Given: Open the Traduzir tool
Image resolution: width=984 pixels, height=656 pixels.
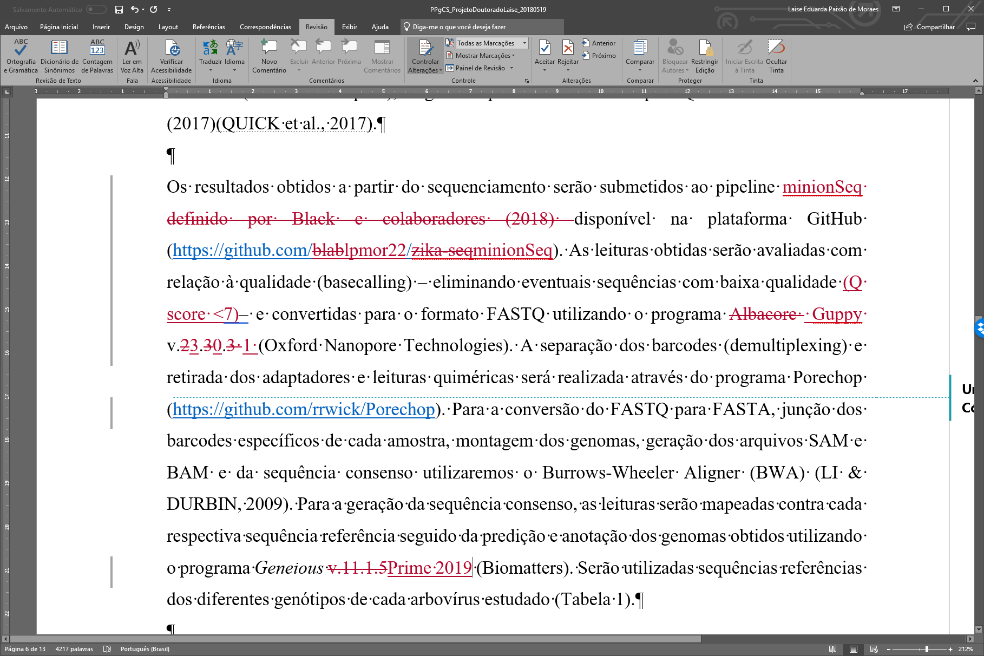Looking at the screenshot, I should 210,56.
